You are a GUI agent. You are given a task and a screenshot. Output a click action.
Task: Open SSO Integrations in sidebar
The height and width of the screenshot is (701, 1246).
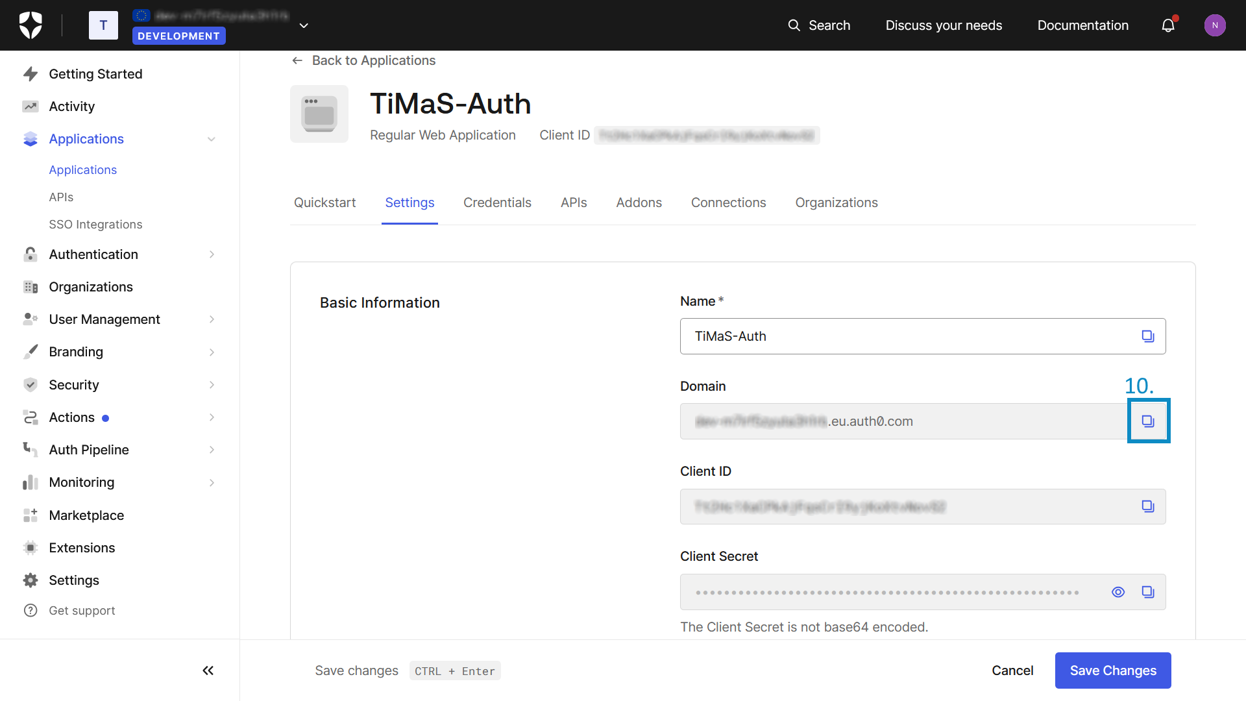coord(95,224)
